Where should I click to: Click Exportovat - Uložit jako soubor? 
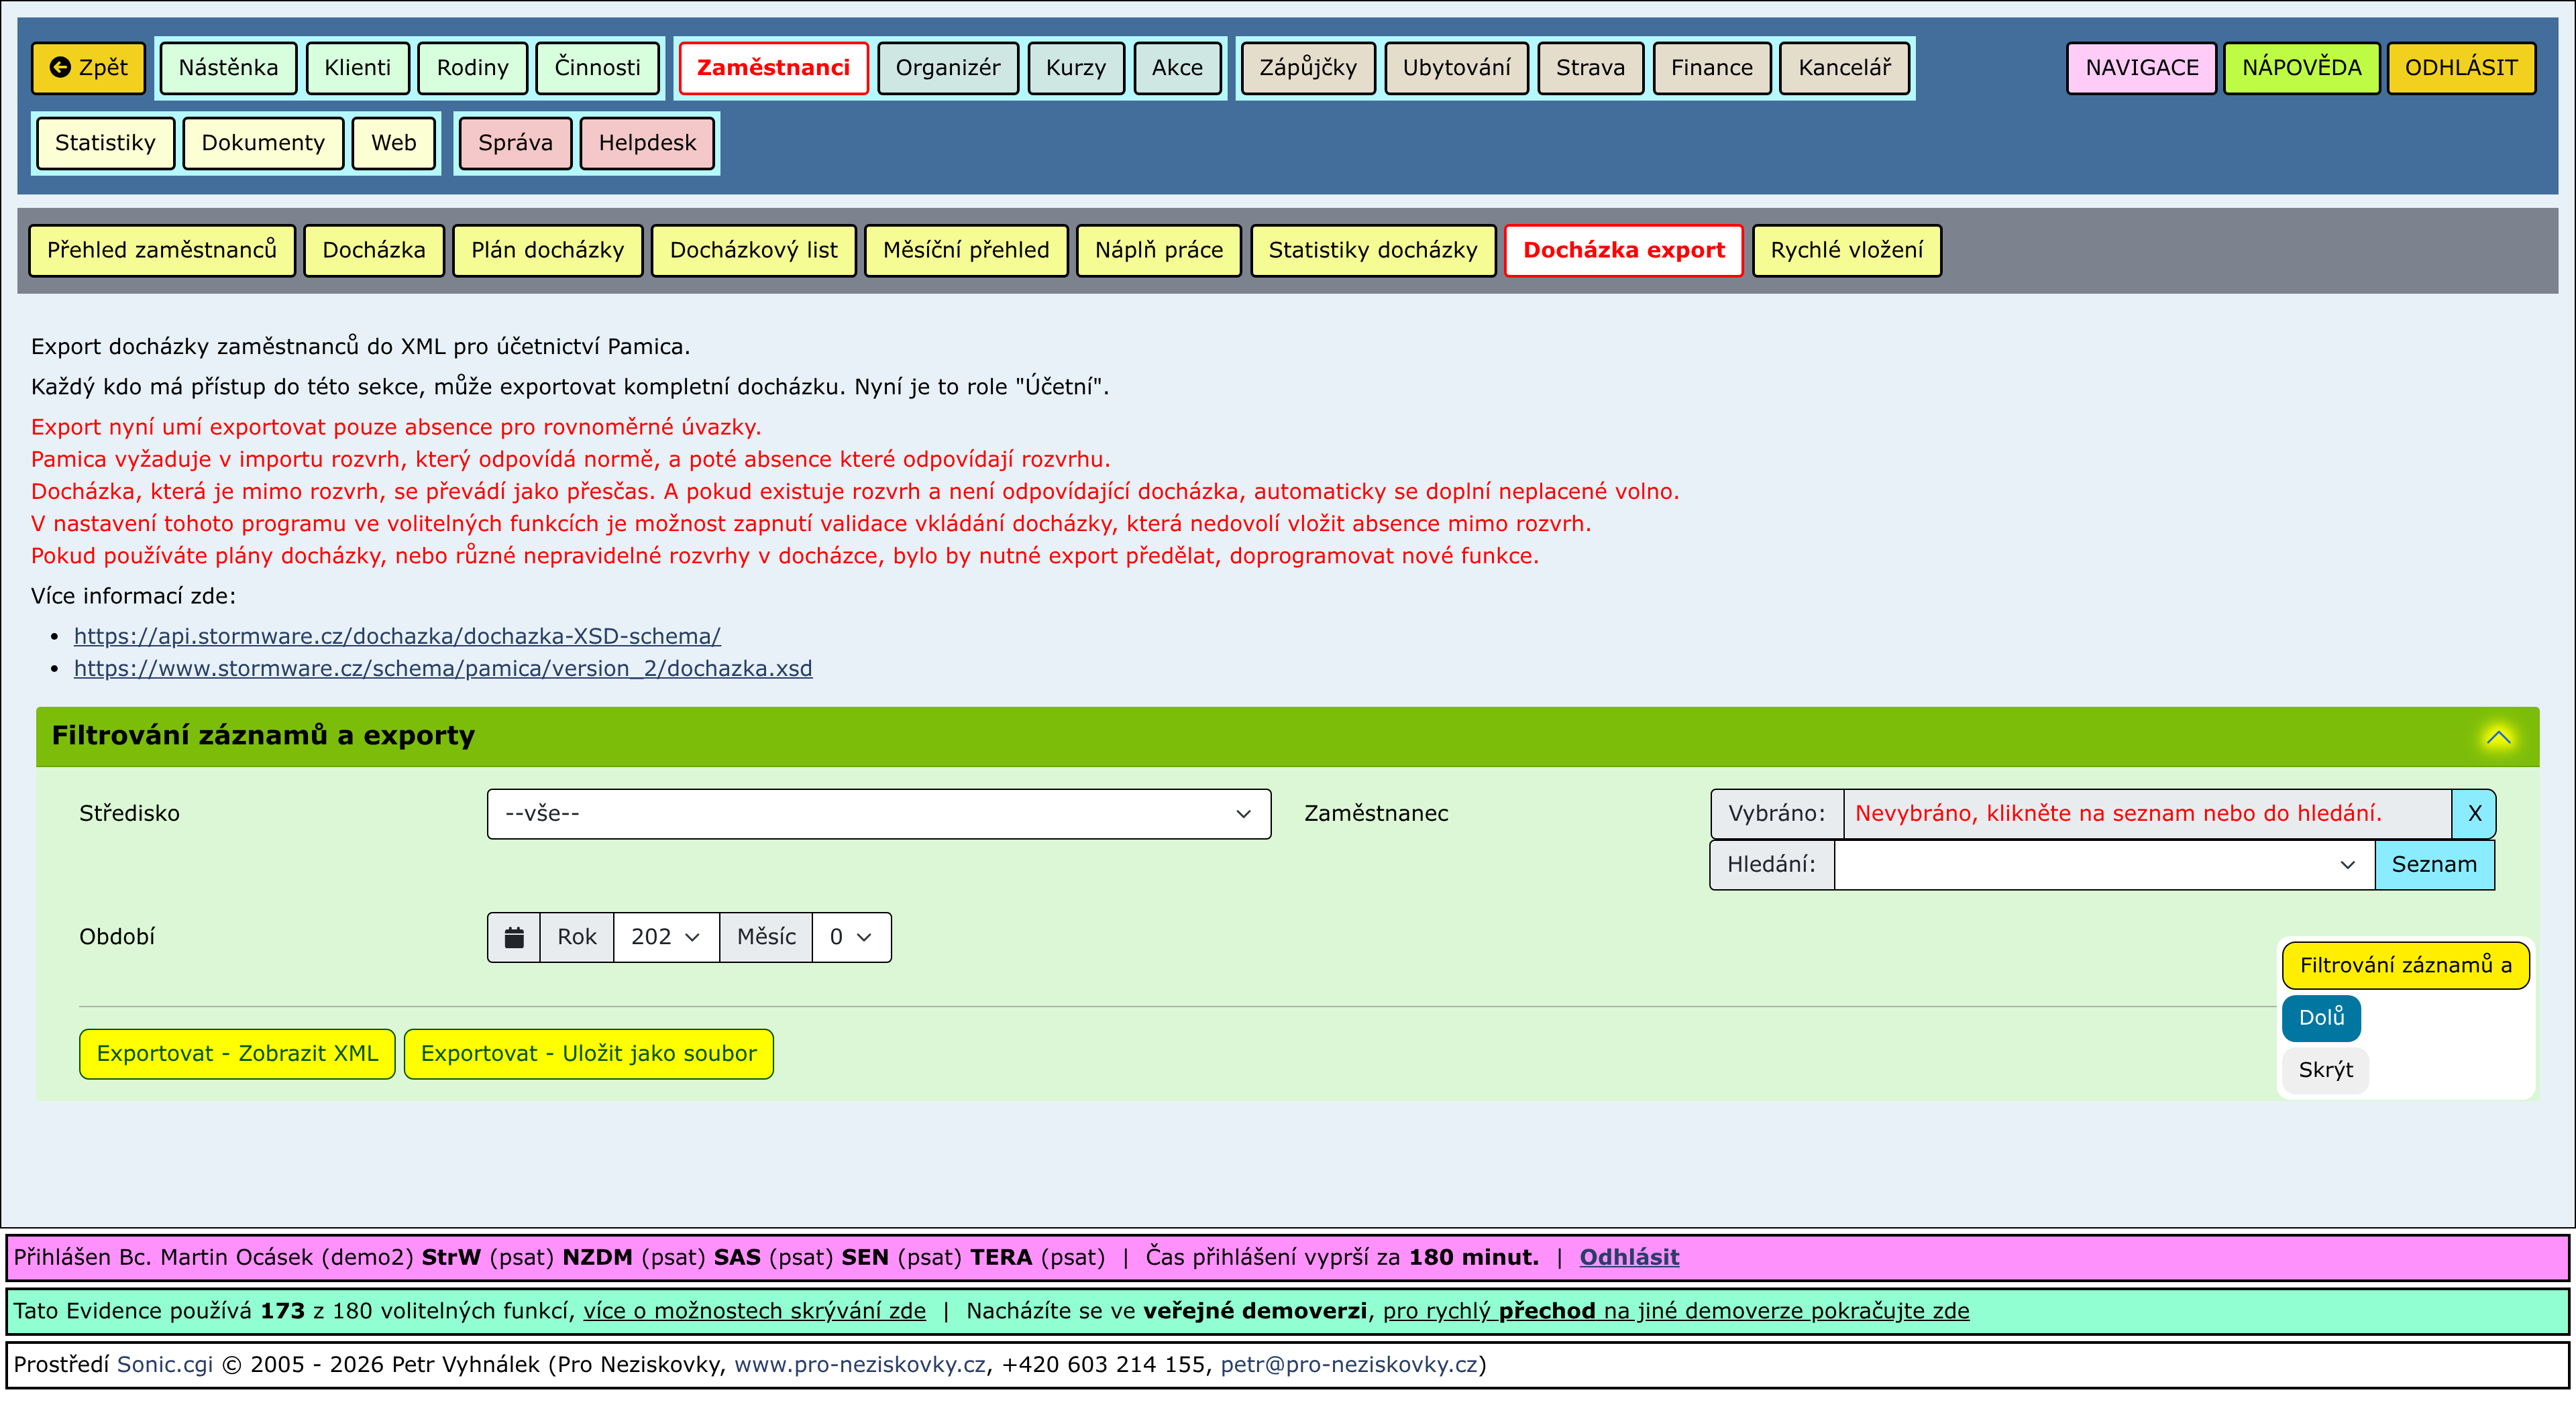click(588, 1053)
